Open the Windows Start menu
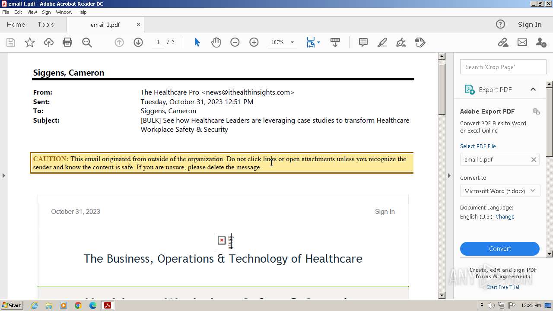The height and width of the screenshot is (311, 553). pos(12,305)
